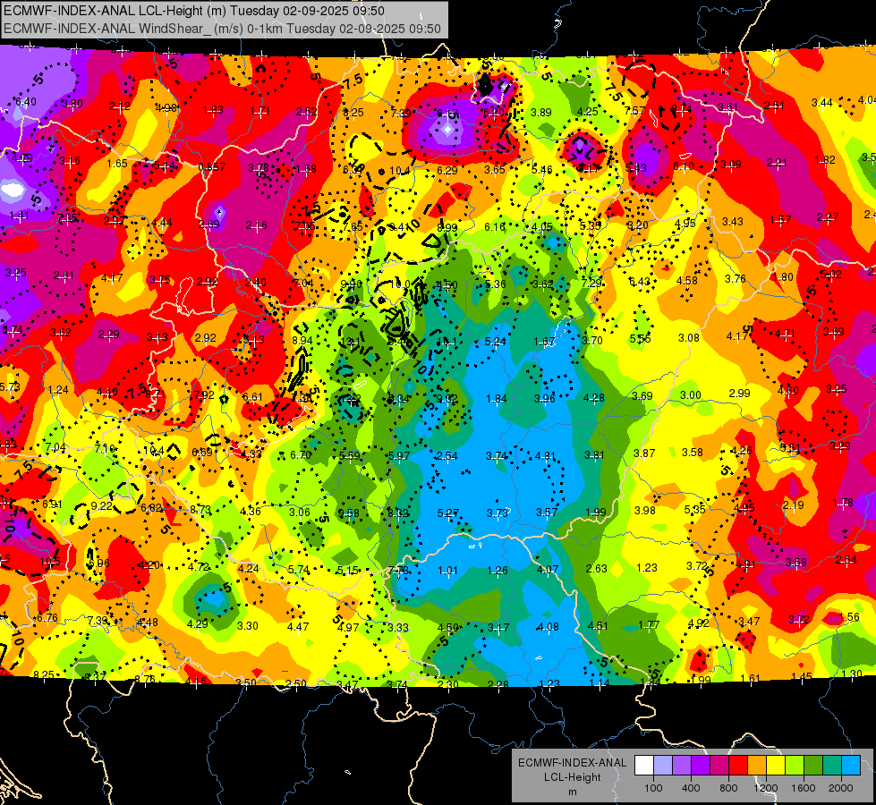Click the wind shear value 4.08
This screenshot has height=805, width=876.
point(548,627)
